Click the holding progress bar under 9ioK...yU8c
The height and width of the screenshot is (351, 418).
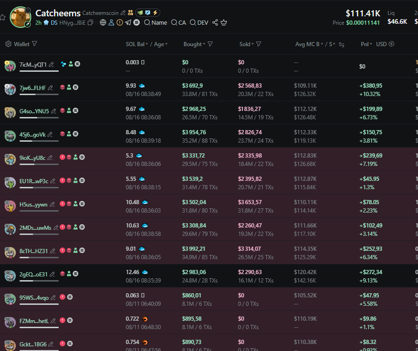coord(39,164)
